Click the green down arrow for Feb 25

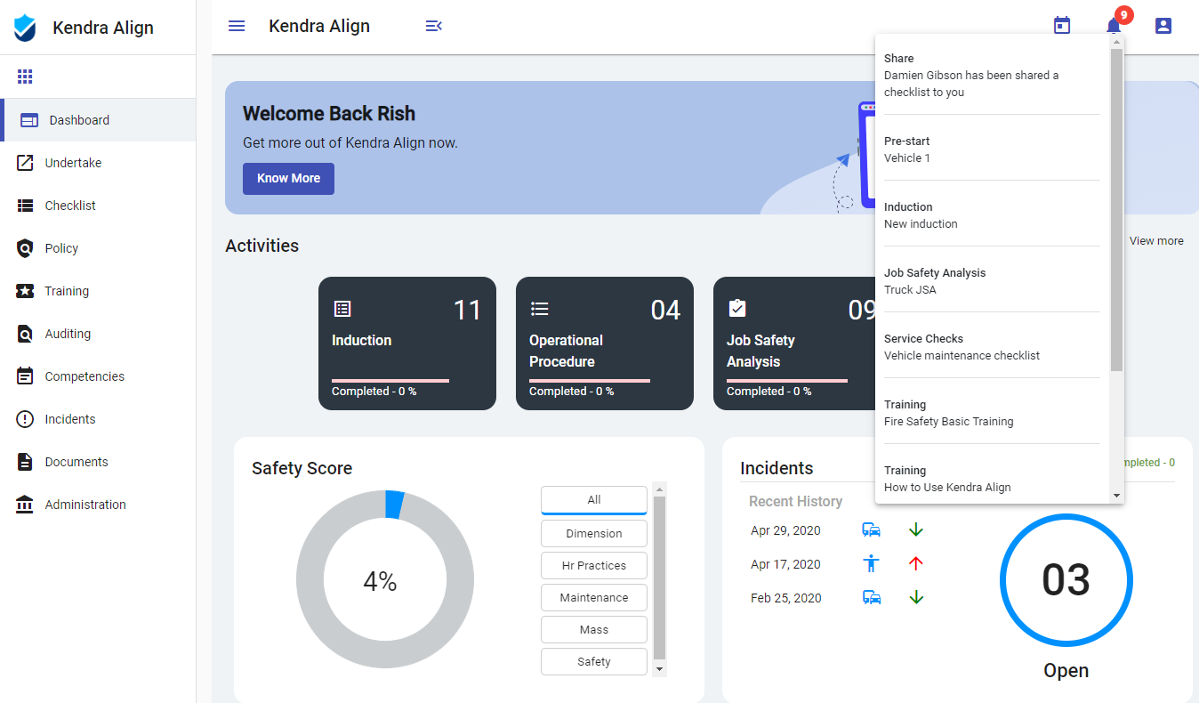click(x=916, y=597)
